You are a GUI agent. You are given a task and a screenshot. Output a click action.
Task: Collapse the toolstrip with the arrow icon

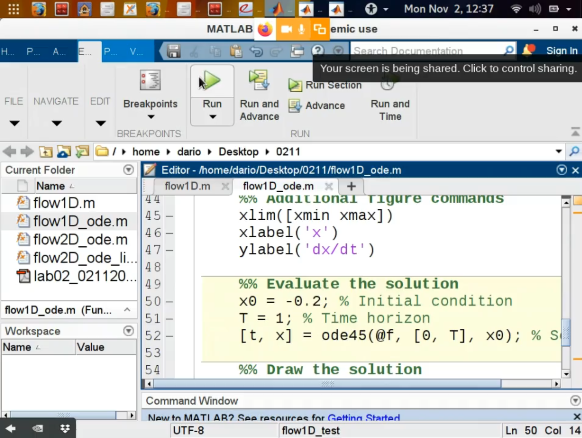tap(575, 132)
